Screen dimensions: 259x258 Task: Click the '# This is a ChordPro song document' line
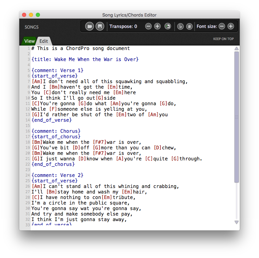pos(81,48)
